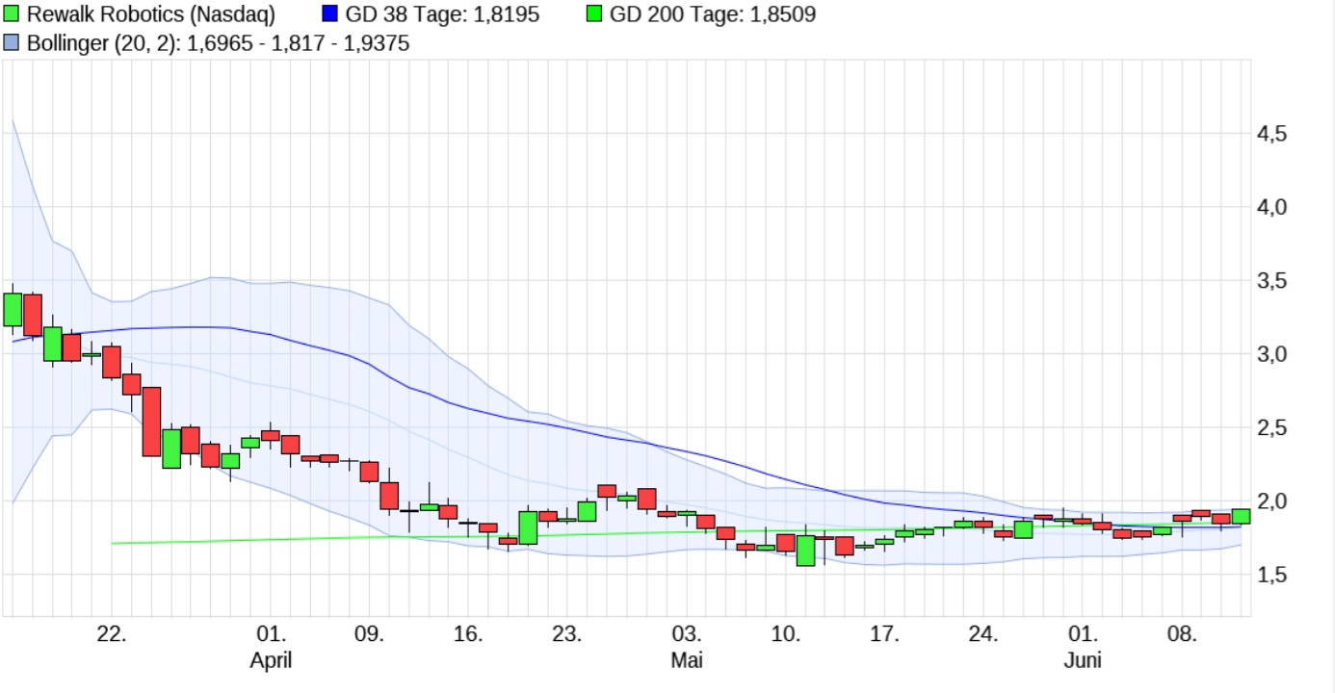Click the 4,0 price axis label

coord(1273,207)
